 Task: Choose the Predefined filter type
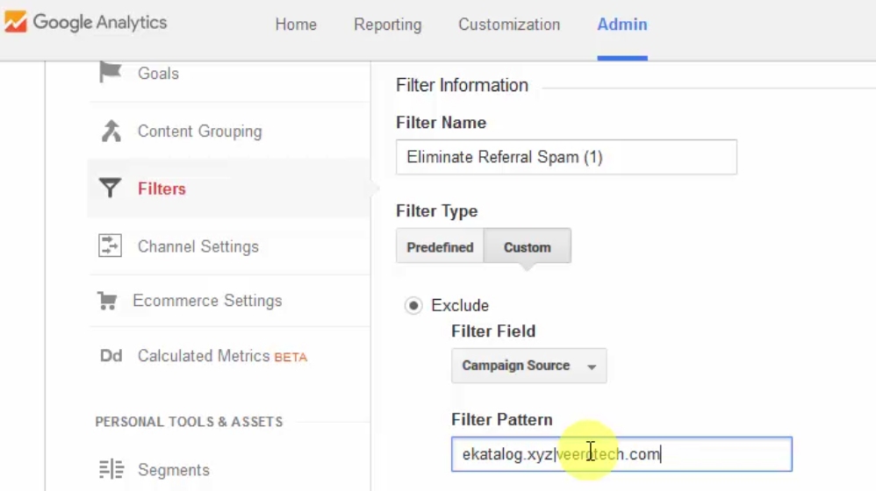(x=440, y=246)
